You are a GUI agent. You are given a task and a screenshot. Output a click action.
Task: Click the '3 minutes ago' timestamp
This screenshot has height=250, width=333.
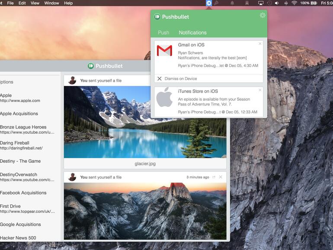[198, 177]
